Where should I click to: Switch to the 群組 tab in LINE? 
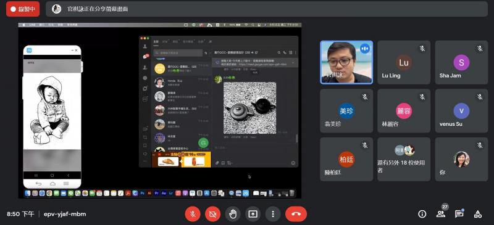pyautogui.click(x=175, y=41)
